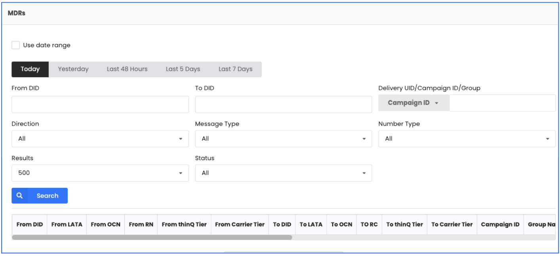Click the Delivery UID/Campaign ID input field

pyautogui.click(x=502, y=103)
